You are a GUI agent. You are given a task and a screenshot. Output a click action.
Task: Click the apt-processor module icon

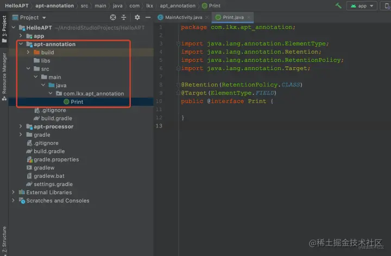(29, 127)
